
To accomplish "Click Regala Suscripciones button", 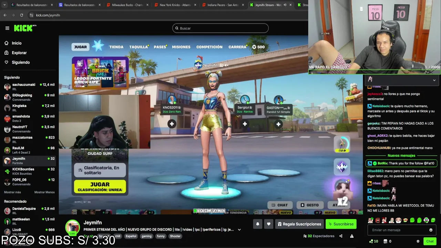I will coord(299,224).
